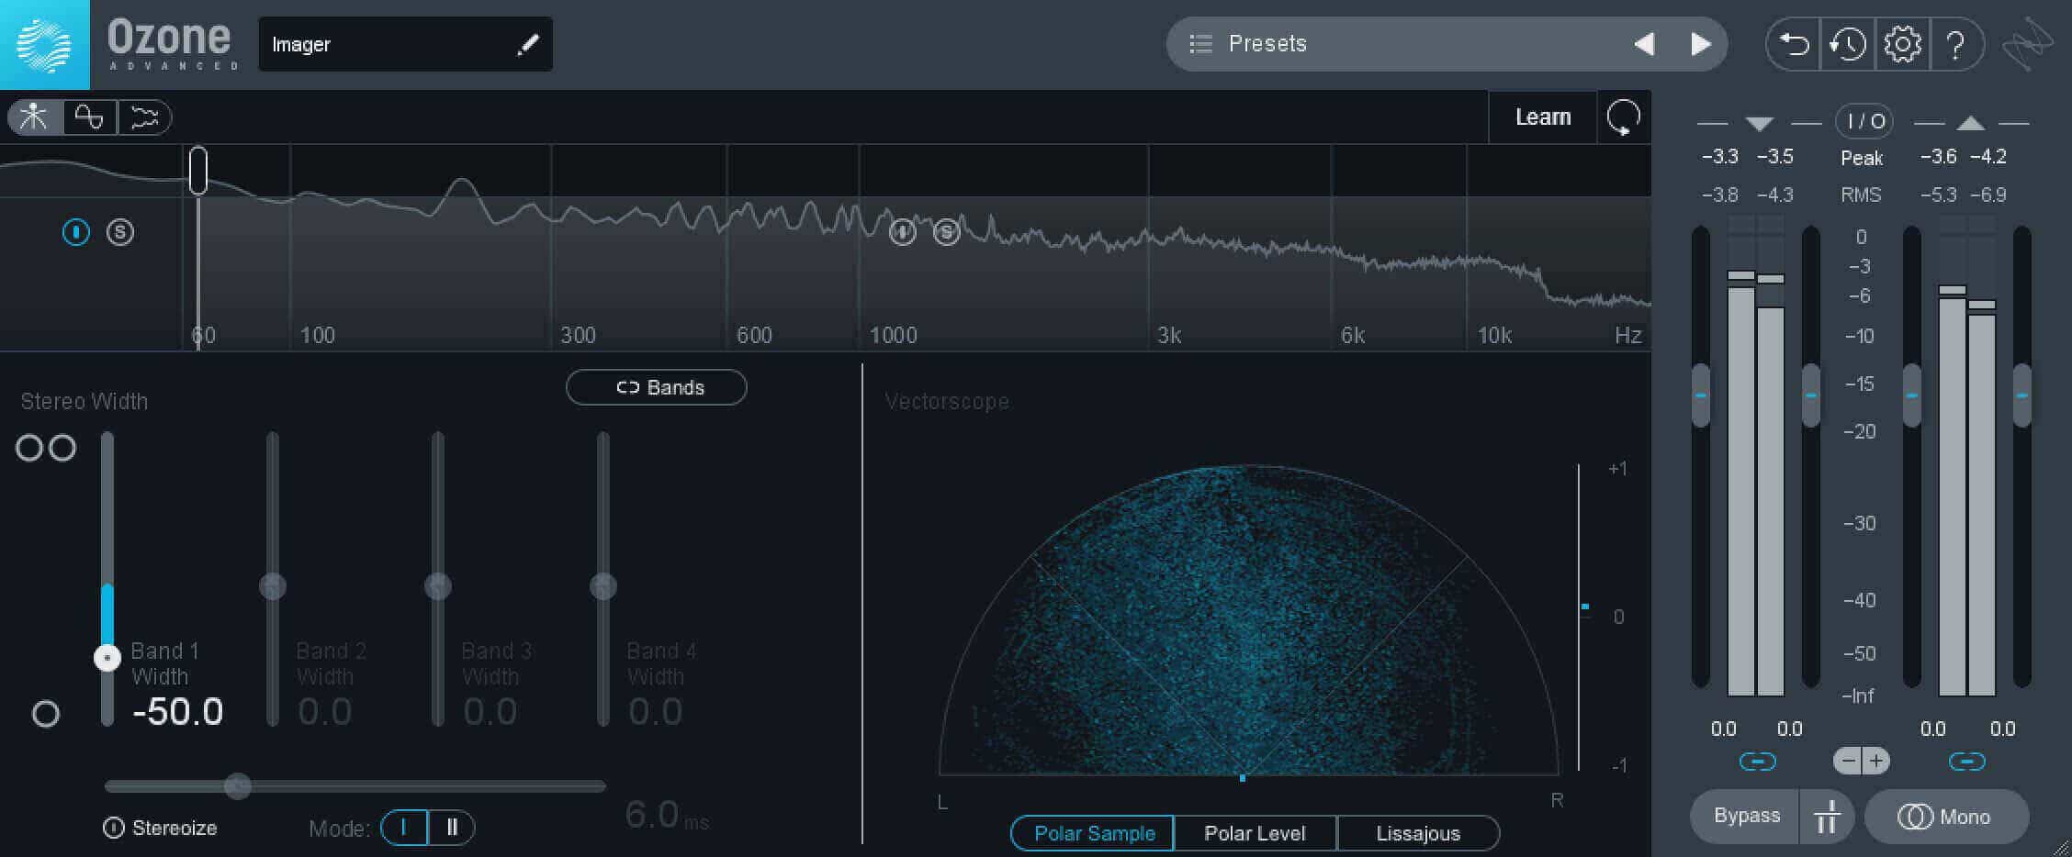This screenshot has height=857, width=2072.
Task: Go to previous preset arrow
Action: (1644, 44)
